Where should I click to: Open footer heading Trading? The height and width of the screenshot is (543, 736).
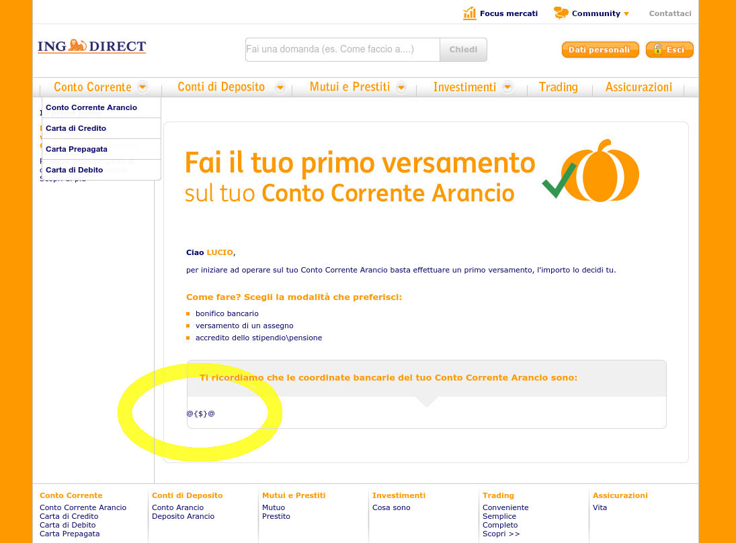499,495
